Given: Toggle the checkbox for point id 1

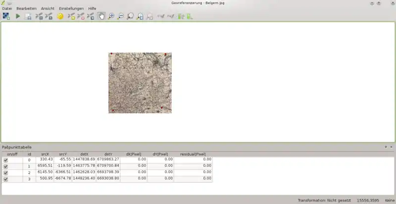Looking at the screenshot, I should click(x=6, y=166).
